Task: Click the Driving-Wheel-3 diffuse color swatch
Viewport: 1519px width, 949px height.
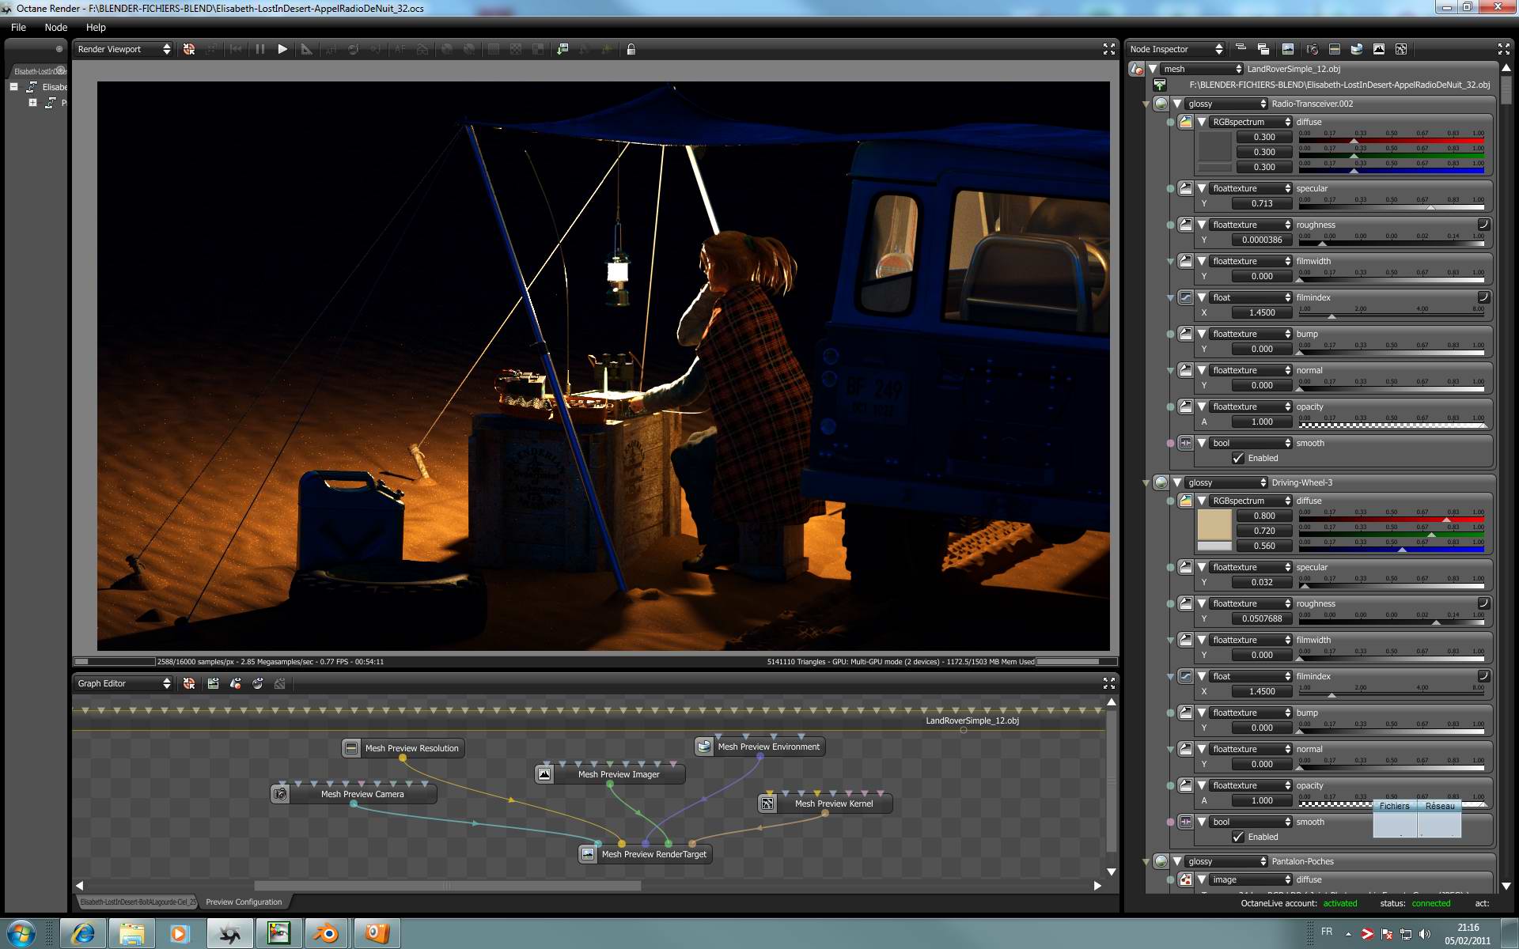Action: click(x=1214, y=524)
